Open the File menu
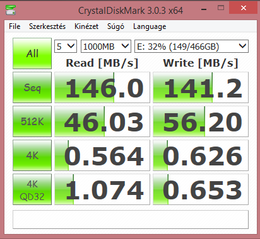Viewport: 260px width, 239px height. 15,26
